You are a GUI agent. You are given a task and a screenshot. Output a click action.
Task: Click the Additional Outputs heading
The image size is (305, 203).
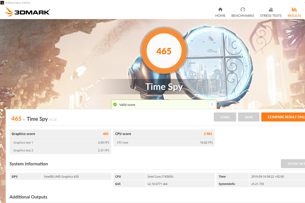tap(28, 197)
